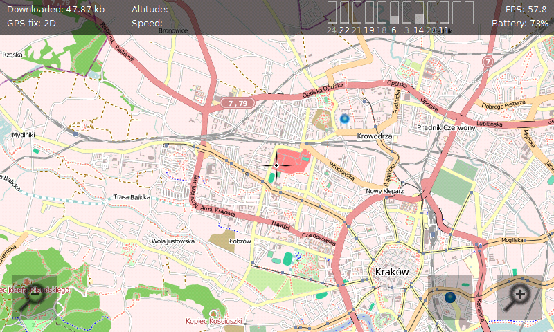Tap the FPS readout
554x332 pixels.
coord(526,9)
